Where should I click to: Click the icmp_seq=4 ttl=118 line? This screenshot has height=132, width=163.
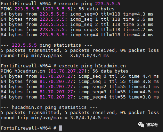pos(77,35)
